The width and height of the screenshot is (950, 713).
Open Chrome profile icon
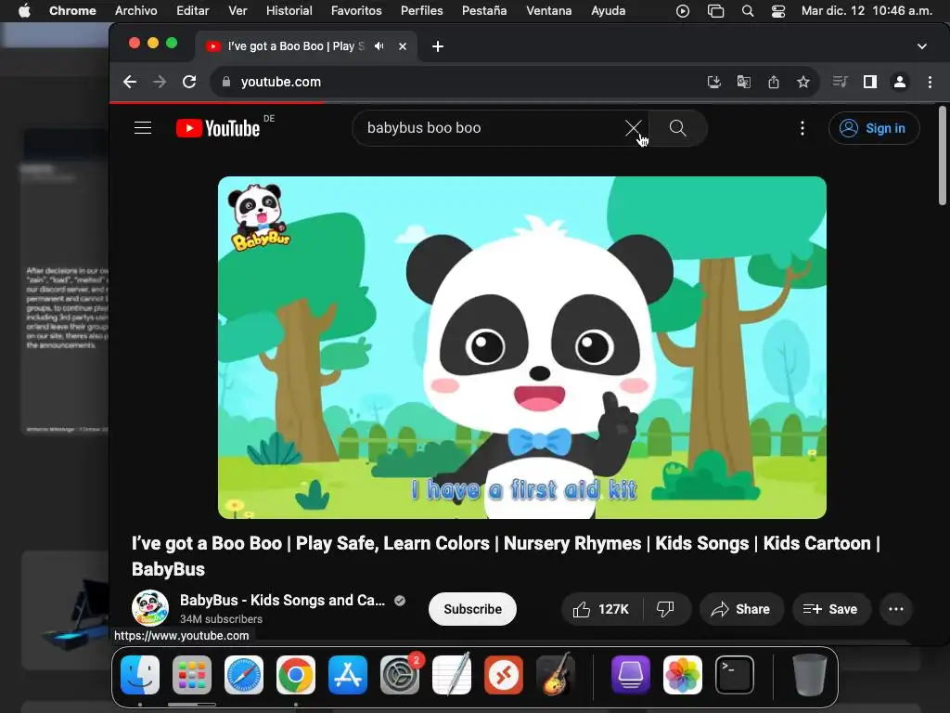900,82
